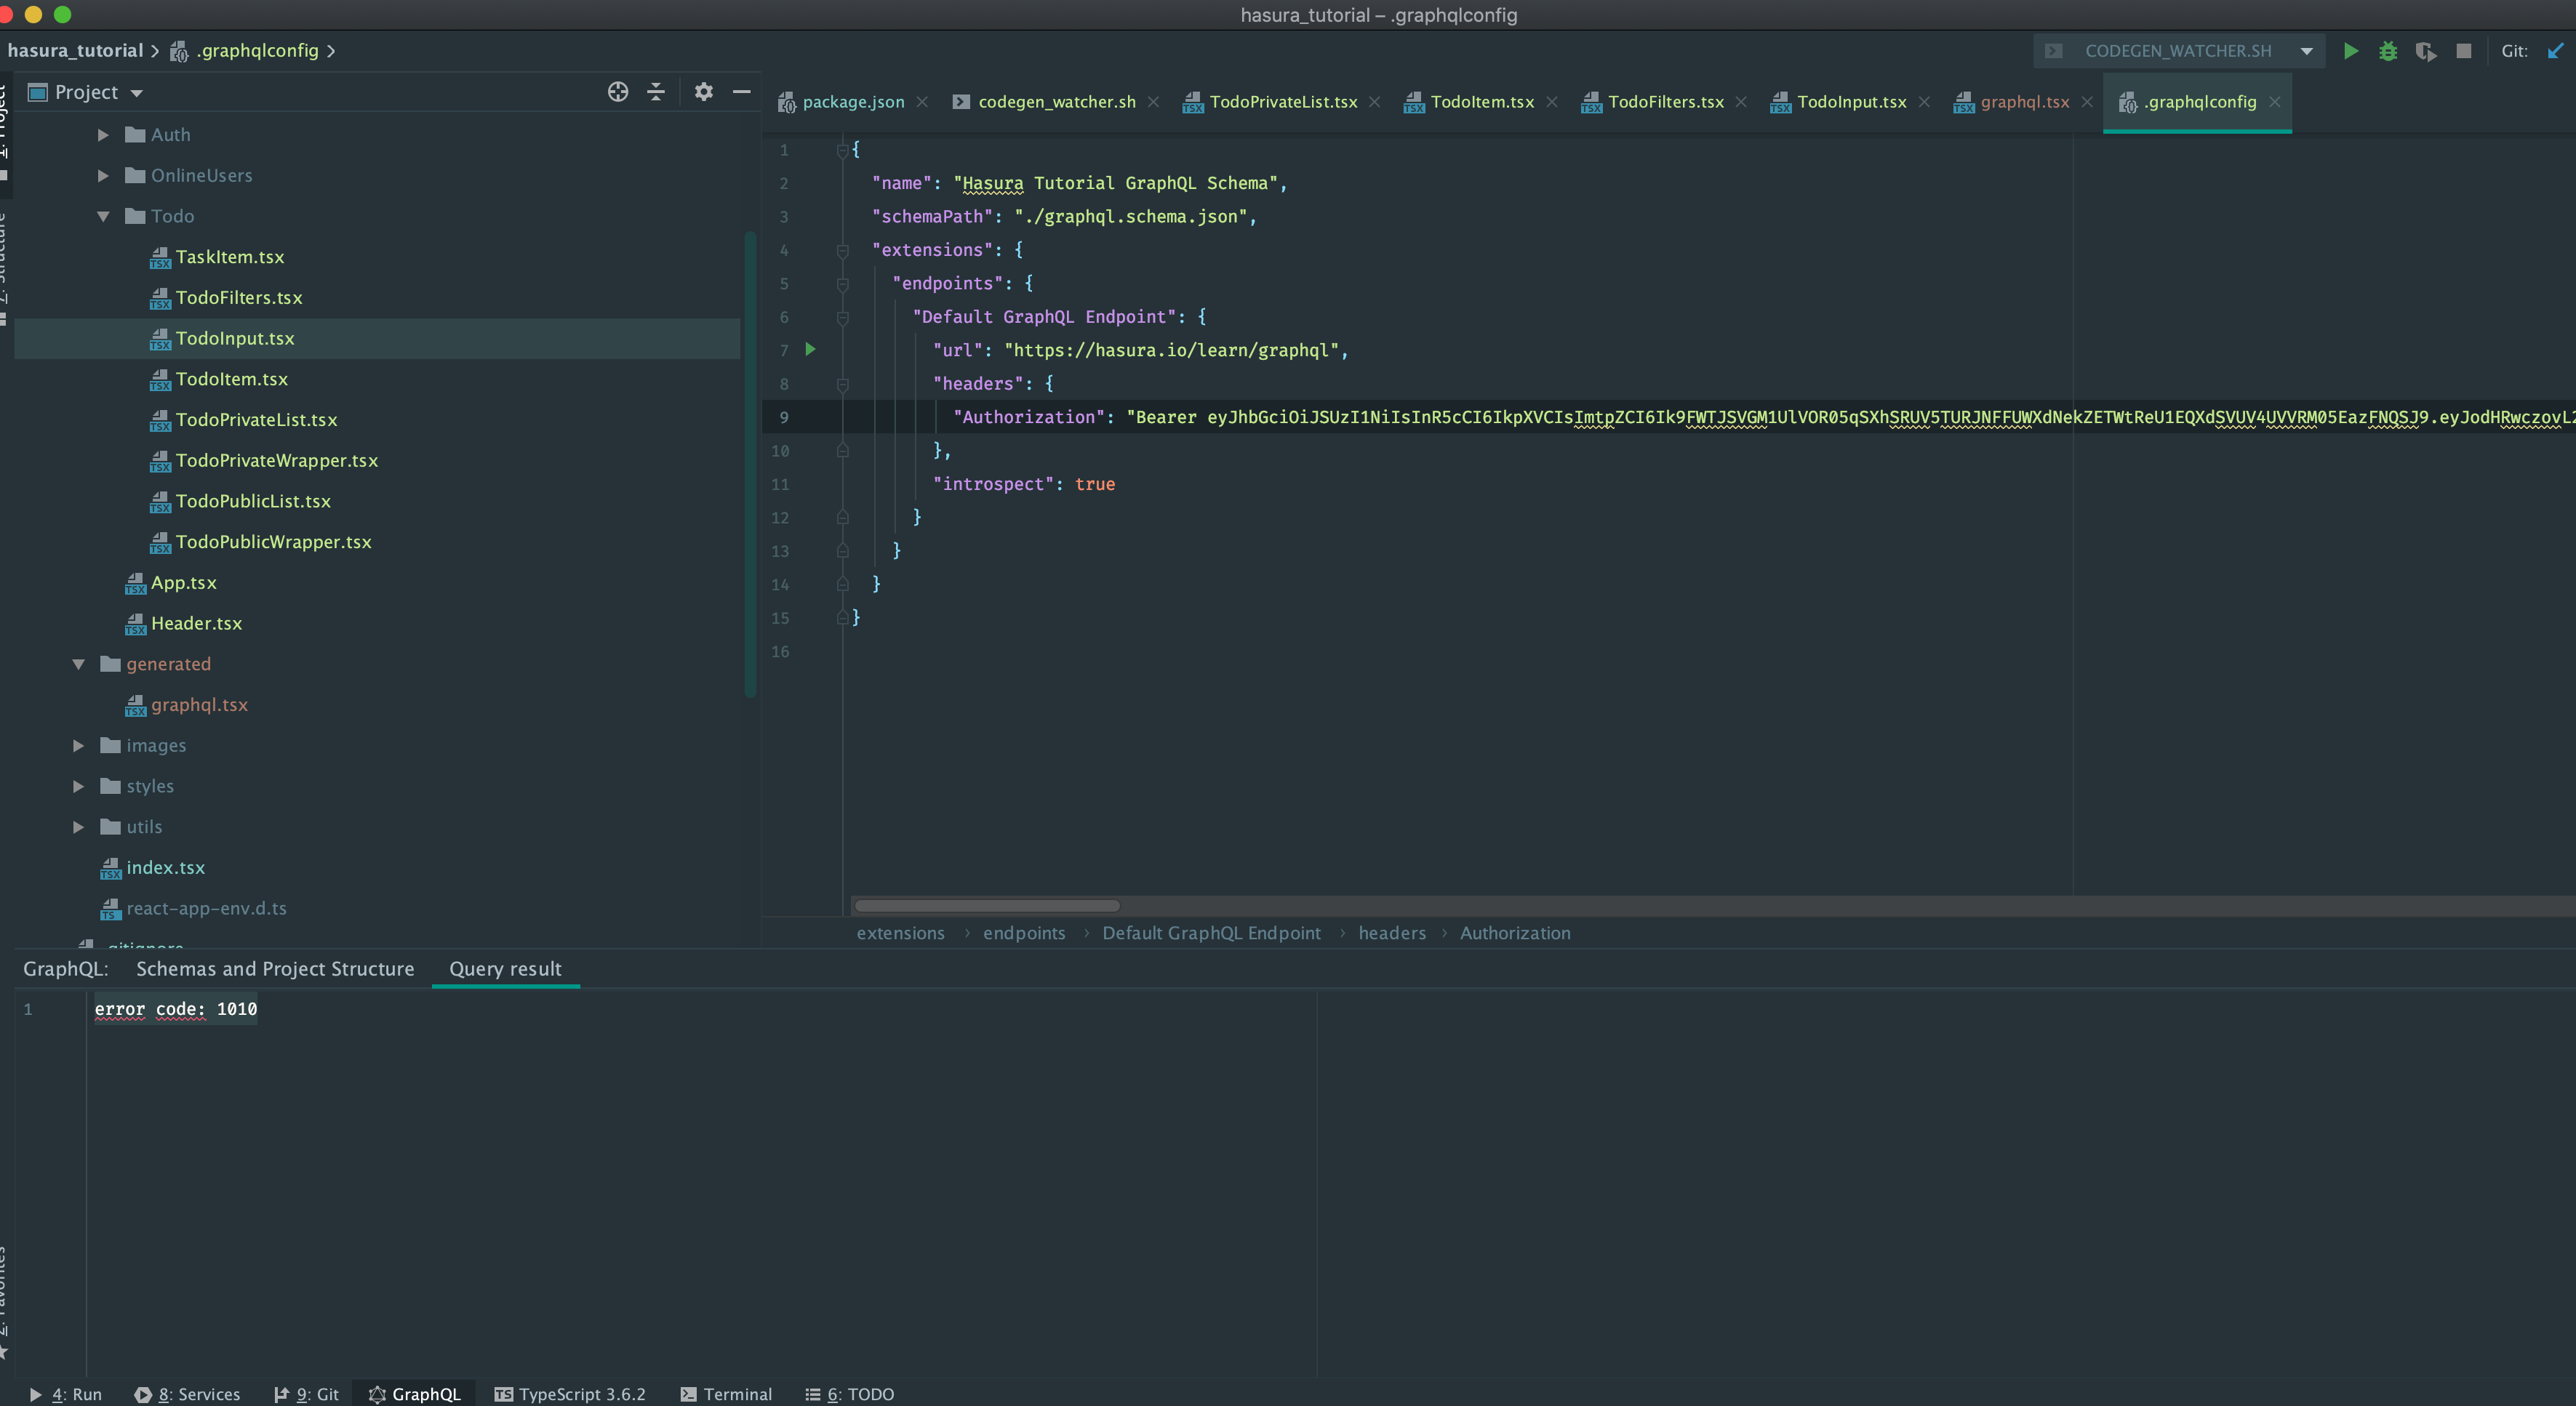Collapse the Todo folder
Viewport: 2576px width, 1406px height.
click(102, 216)
